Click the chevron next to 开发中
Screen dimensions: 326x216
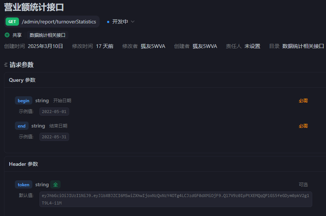pos(133,22)
